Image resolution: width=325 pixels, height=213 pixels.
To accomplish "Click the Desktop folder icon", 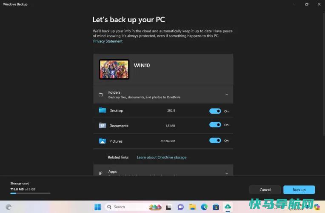I will click(103, 110).
